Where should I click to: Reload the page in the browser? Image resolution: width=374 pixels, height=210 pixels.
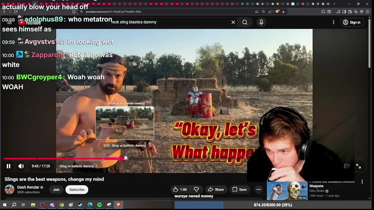(x=16, y=12)
